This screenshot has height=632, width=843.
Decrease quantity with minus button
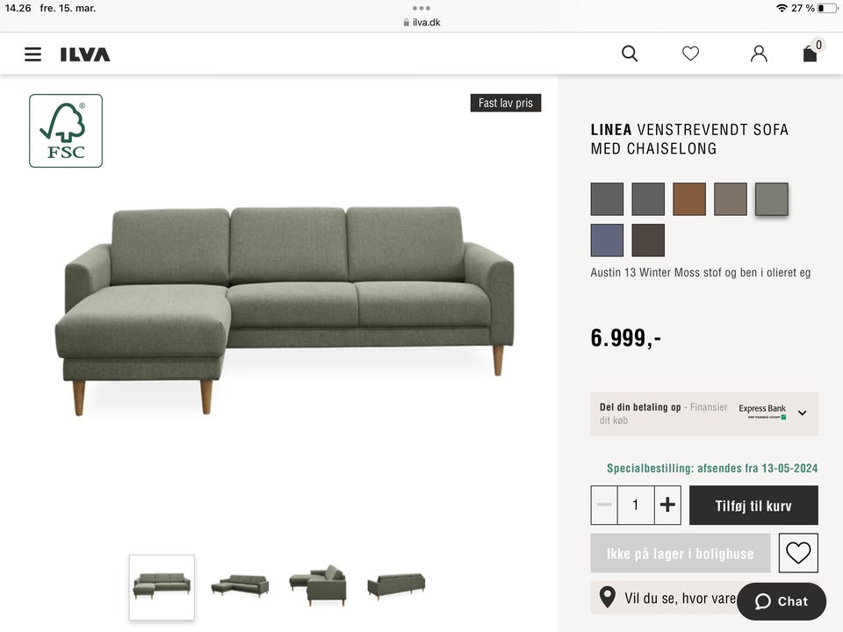point(604,505)
